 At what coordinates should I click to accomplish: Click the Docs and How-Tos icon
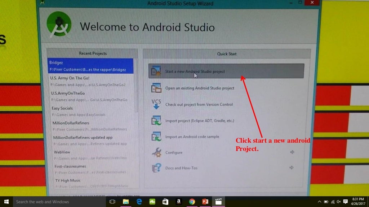point(156,168)
